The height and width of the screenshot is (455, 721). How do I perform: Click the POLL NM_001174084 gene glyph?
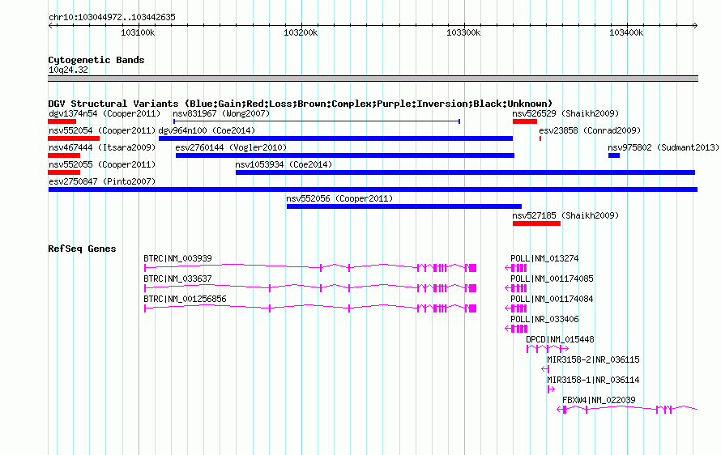(516, 308)
